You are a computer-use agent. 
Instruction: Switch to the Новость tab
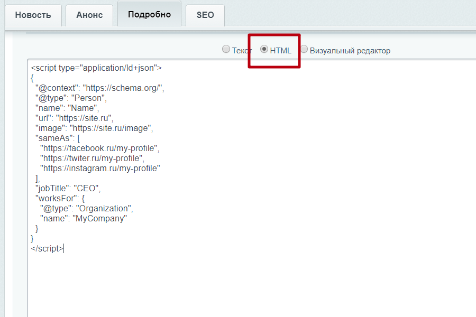pyautogui.click(x=33, y=15)
